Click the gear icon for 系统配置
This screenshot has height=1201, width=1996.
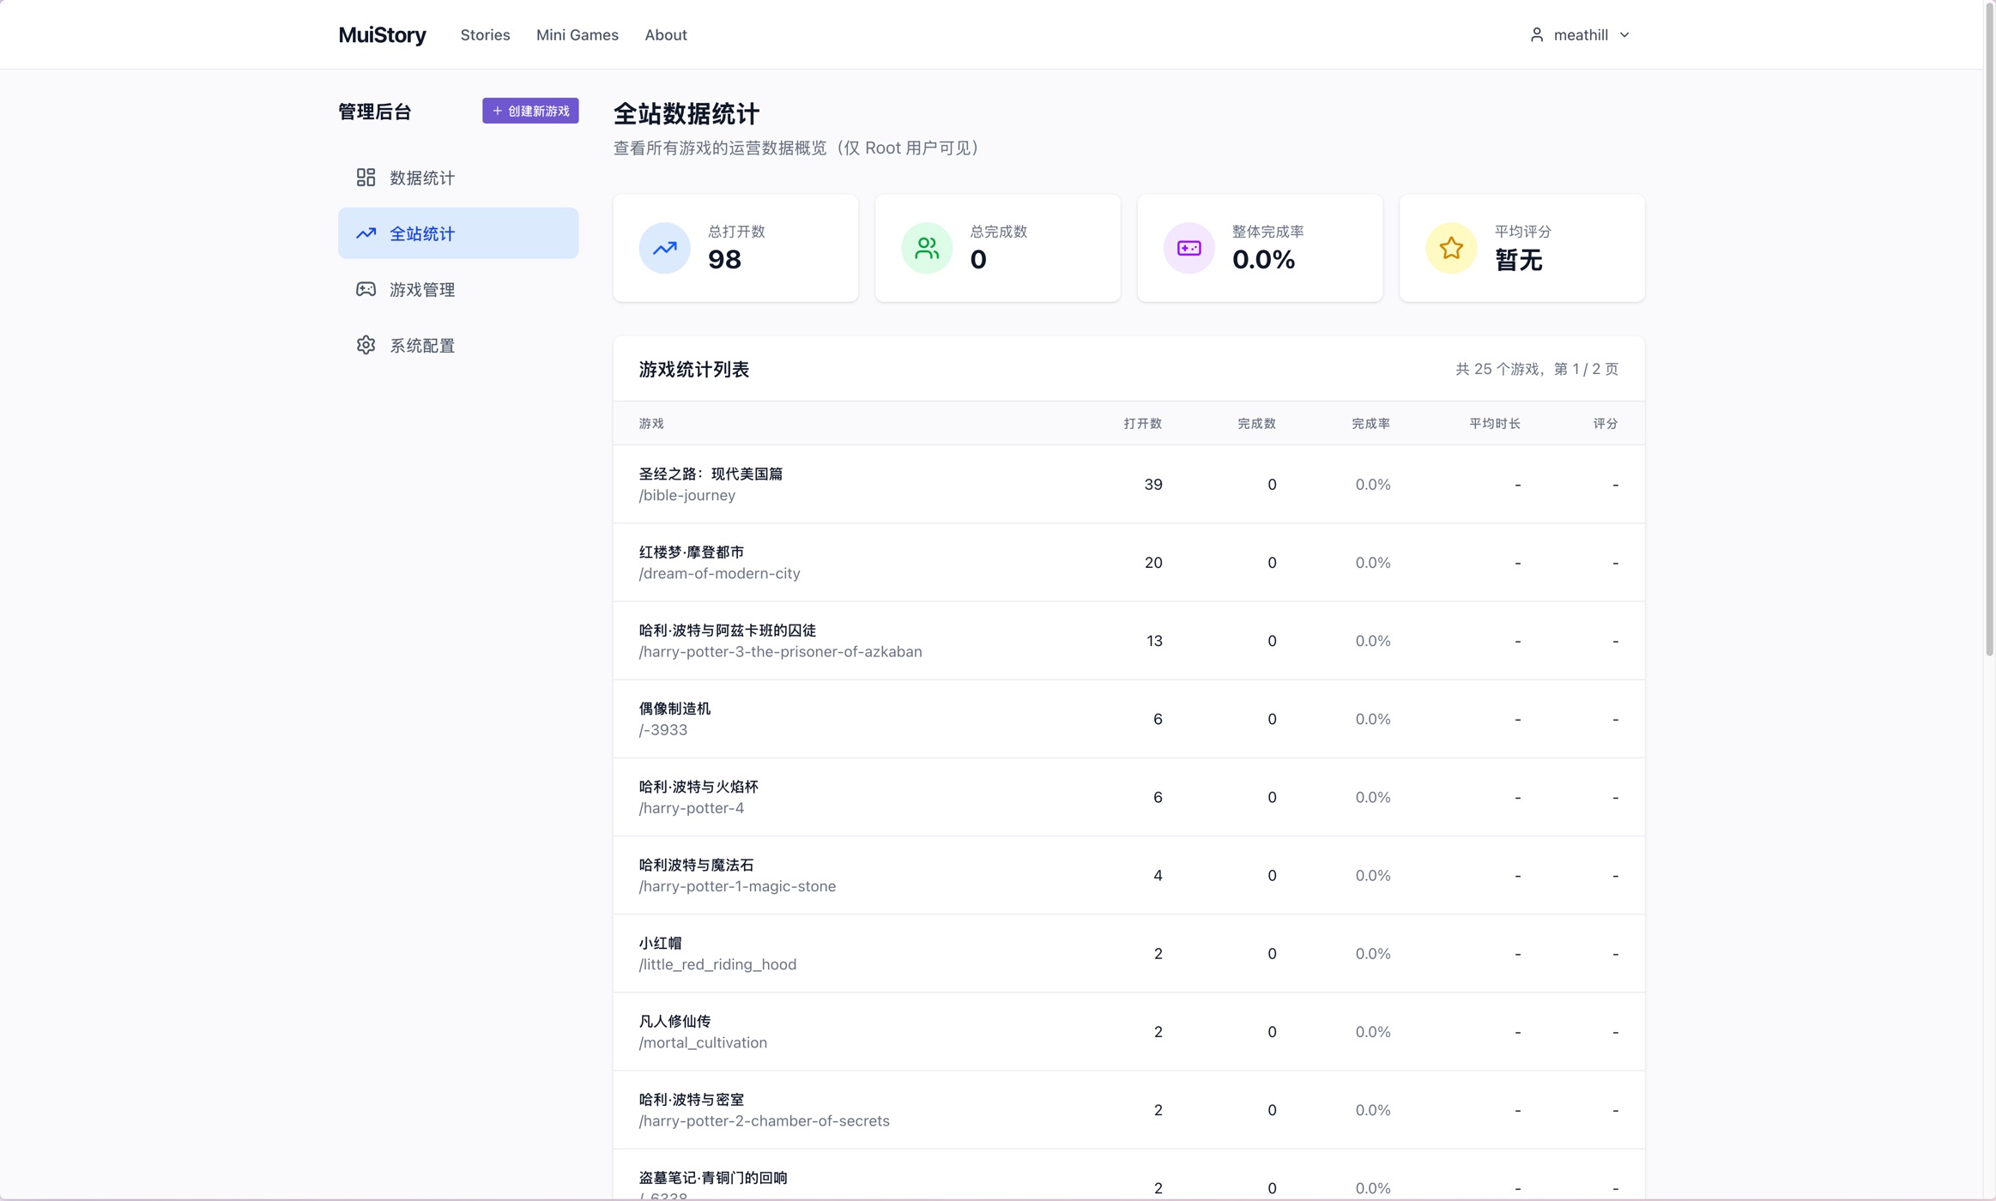tap(366, 345)
